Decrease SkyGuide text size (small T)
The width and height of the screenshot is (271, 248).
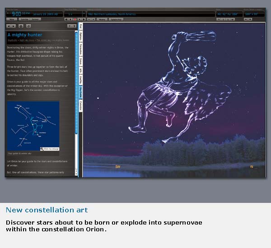click(x=70, y=26)
